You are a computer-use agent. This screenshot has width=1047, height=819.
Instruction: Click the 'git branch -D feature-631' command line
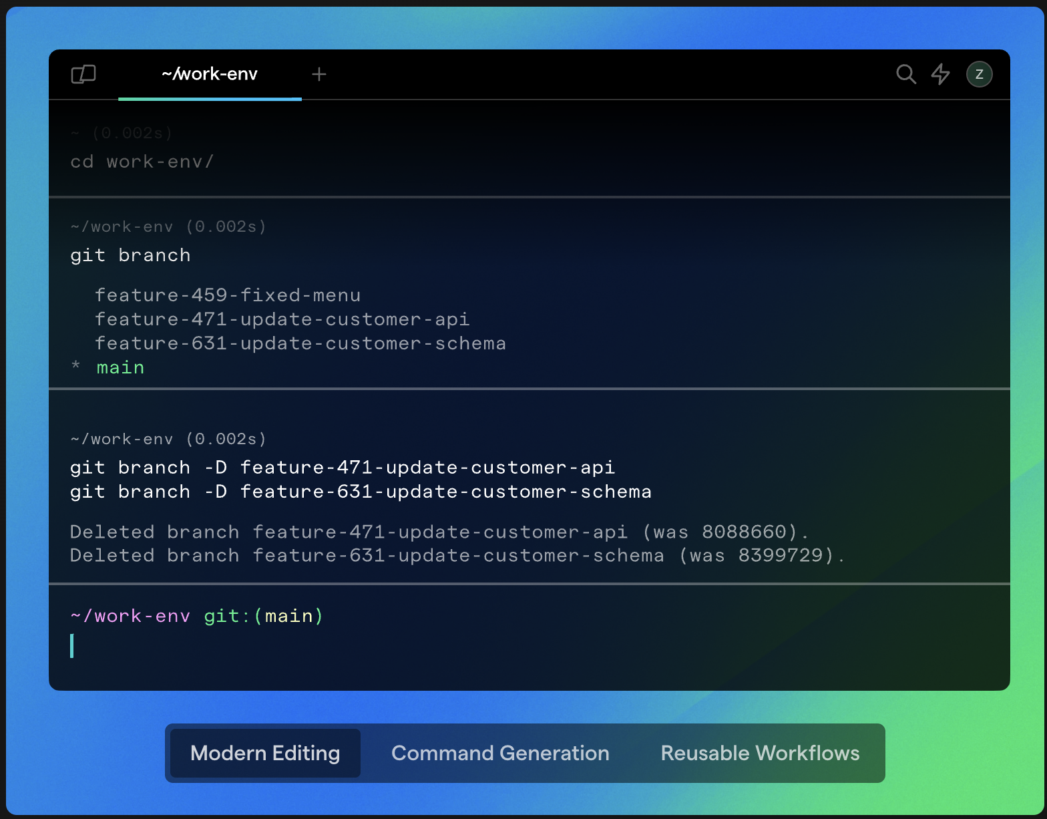pos(361,492)
